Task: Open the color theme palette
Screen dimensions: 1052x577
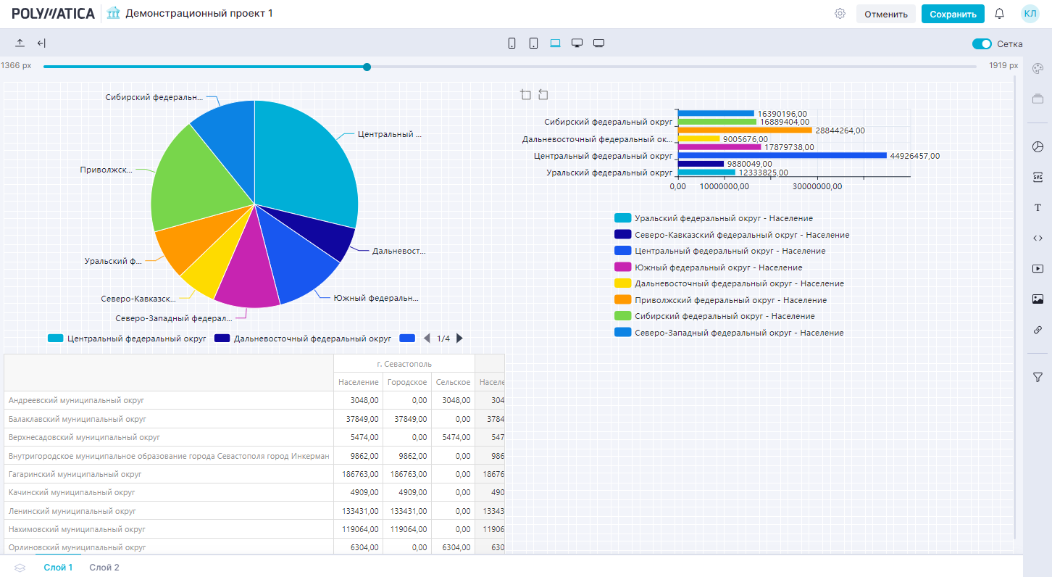Action: click(1038, 68)
